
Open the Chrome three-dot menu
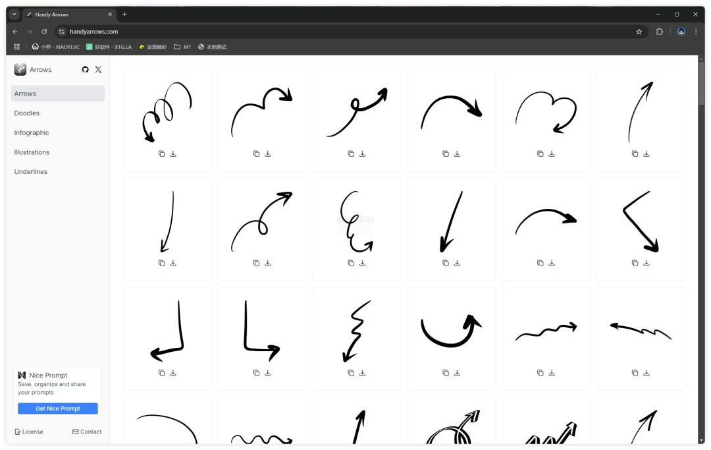tap(696, 32)
